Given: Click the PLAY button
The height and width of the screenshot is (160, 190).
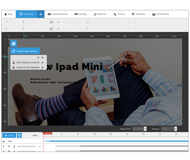Looking at the screenshot, I should click(9, 135).
